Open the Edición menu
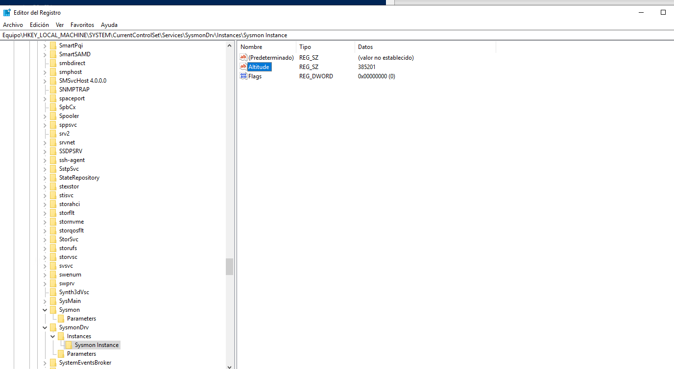The width and height of the screenshot is (674, 369). tap(39, 24)
